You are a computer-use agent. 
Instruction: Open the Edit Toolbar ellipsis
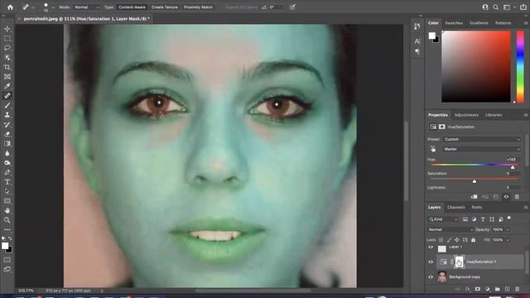pyautogui.click(x=7, y=230)
